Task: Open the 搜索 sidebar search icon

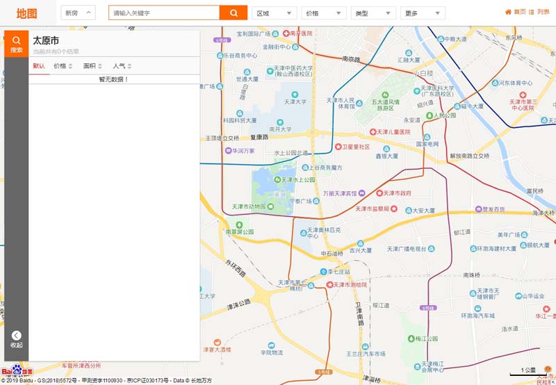Action: (16, 44)
